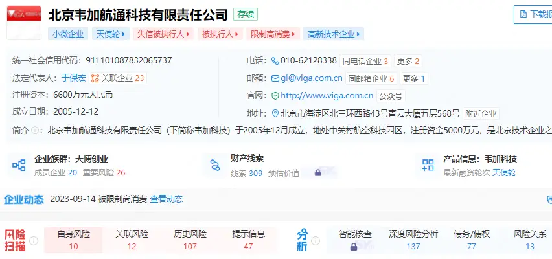The image size is (552, 259).
Task: Open 关联企业 23 button
Action: 117,78
